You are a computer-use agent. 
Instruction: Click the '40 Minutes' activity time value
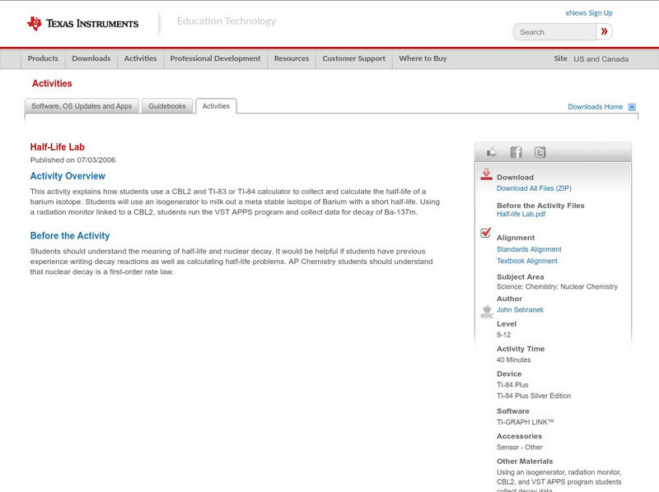coord(513,360)
